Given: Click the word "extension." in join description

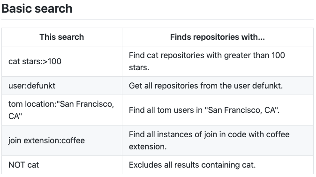Looking at the screenshot, I should pos(148,147).
